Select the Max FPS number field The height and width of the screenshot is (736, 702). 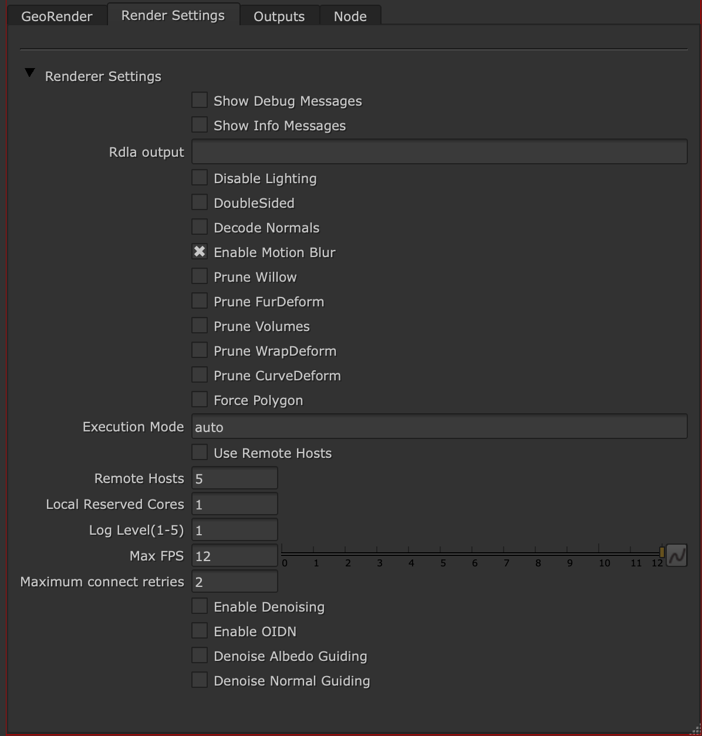(x=235, y=556)
